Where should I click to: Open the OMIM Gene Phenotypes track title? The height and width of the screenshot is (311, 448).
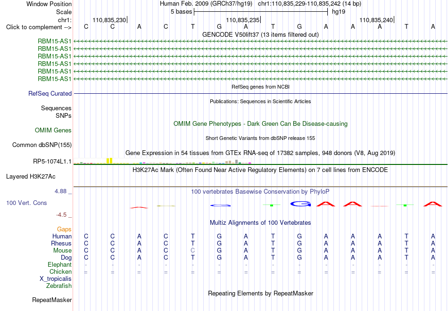(260, 123)
